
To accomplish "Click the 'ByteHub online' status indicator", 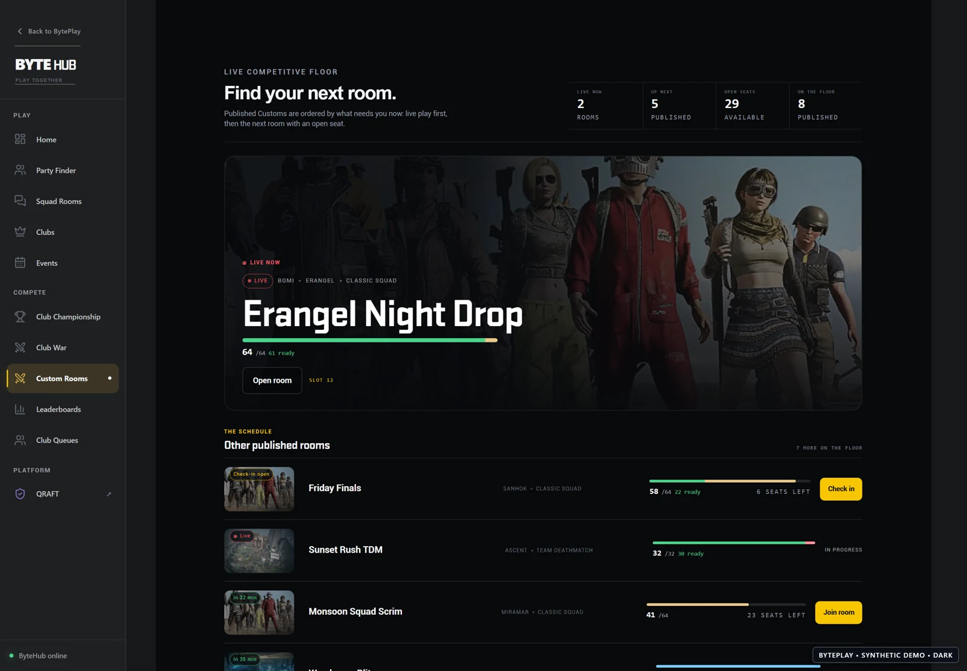I will tap(38, 656).
